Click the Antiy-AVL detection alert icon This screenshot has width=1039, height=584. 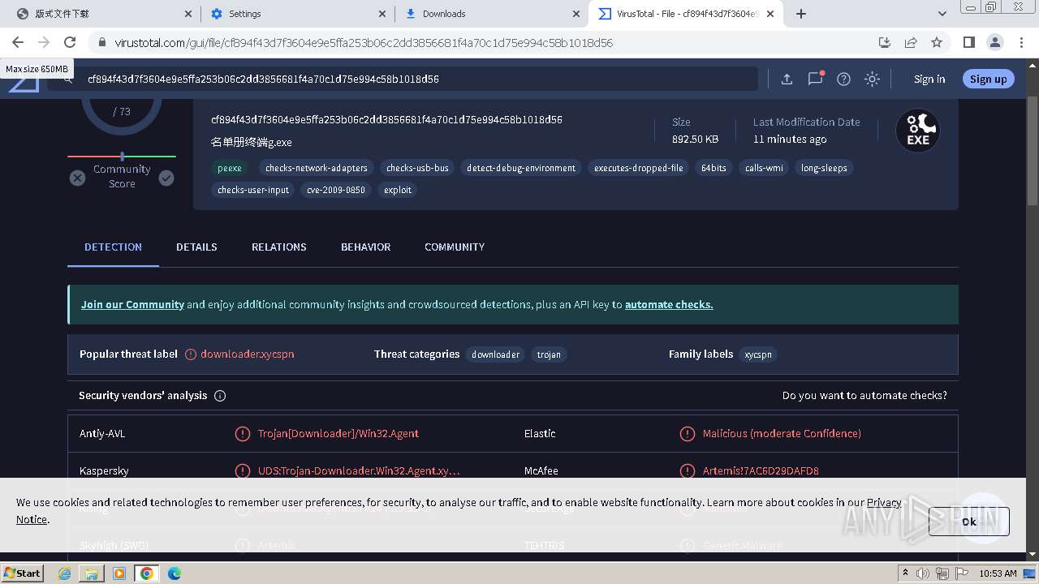(x=242, y=434)
